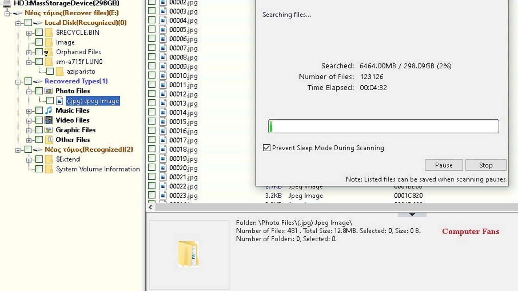Image resolution: width=518 pixels, height=291 pixels.
Task: Expand the Graphic Files node
Action: point(29,131)
